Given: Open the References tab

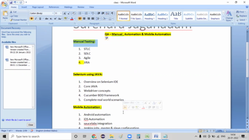Looking at the screenshot, I should (x=54, y=7).
